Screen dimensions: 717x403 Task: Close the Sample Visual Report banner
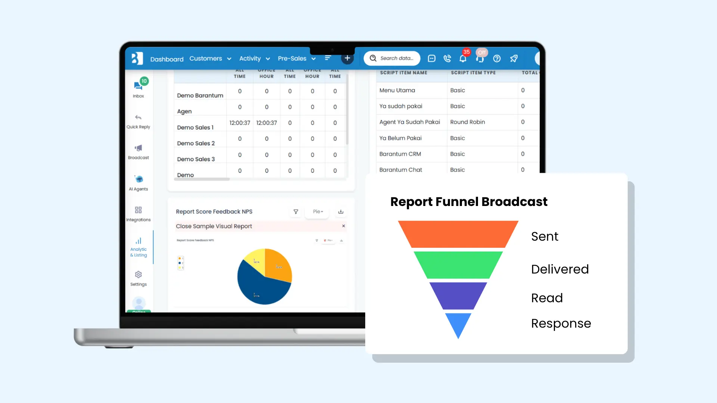click(x=344, y=226)
